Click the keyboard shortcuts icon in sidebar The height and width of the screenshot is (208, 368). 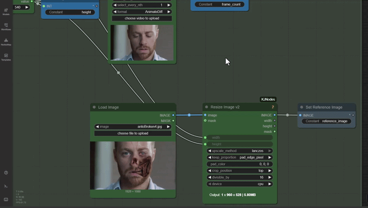click(x=6, y=199)
